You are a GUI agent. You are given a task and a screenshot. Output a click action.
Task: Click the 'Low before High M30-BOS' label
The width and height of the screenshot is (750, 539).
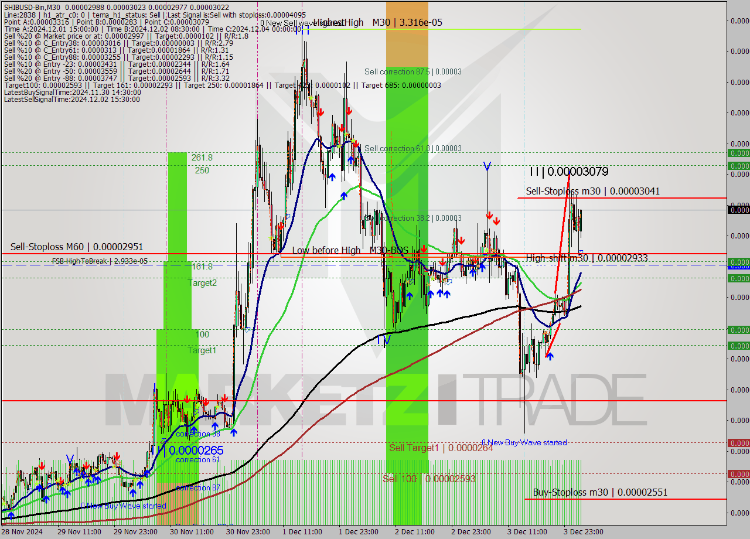point(350,250)
